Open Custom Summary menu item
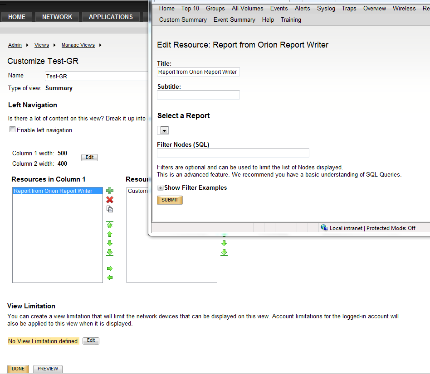Image resolution: width=430 pixels, height=374 pixels. pos(183,20)
